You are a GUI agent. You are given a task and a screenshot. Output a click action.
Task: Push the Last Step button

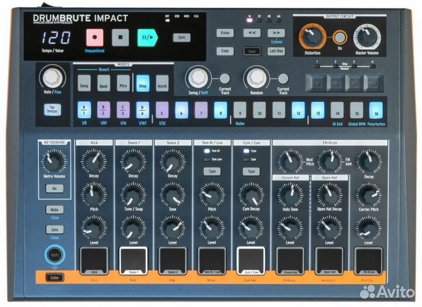(277, 51)
